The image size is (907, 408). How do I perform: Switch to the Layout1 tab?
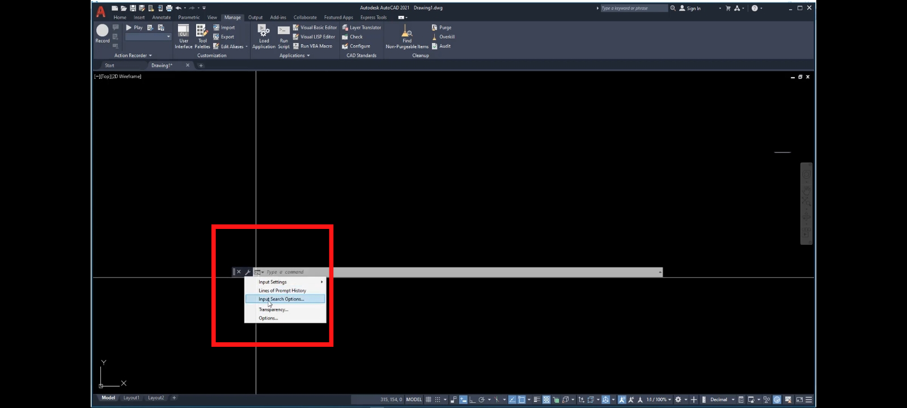pyautogui.click(x=131, y=398)
